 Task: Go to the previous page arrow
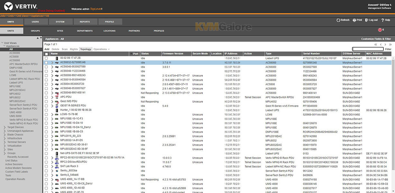point(381,44)
